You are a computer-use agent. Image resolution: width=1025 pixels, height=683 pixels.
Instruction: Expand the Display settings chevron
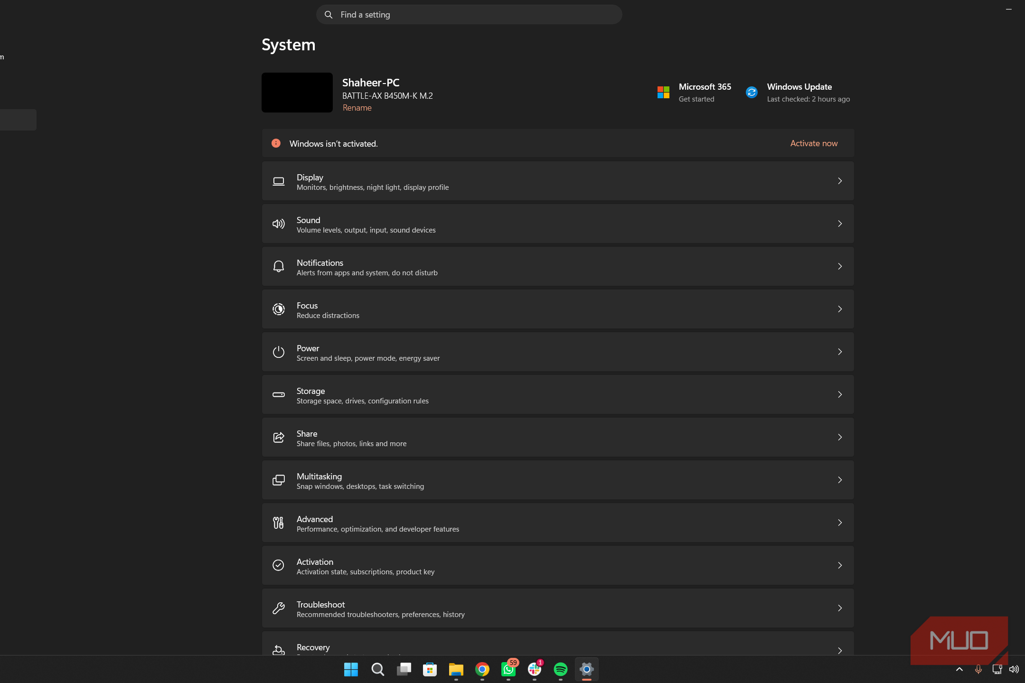[x=840, y=181]
